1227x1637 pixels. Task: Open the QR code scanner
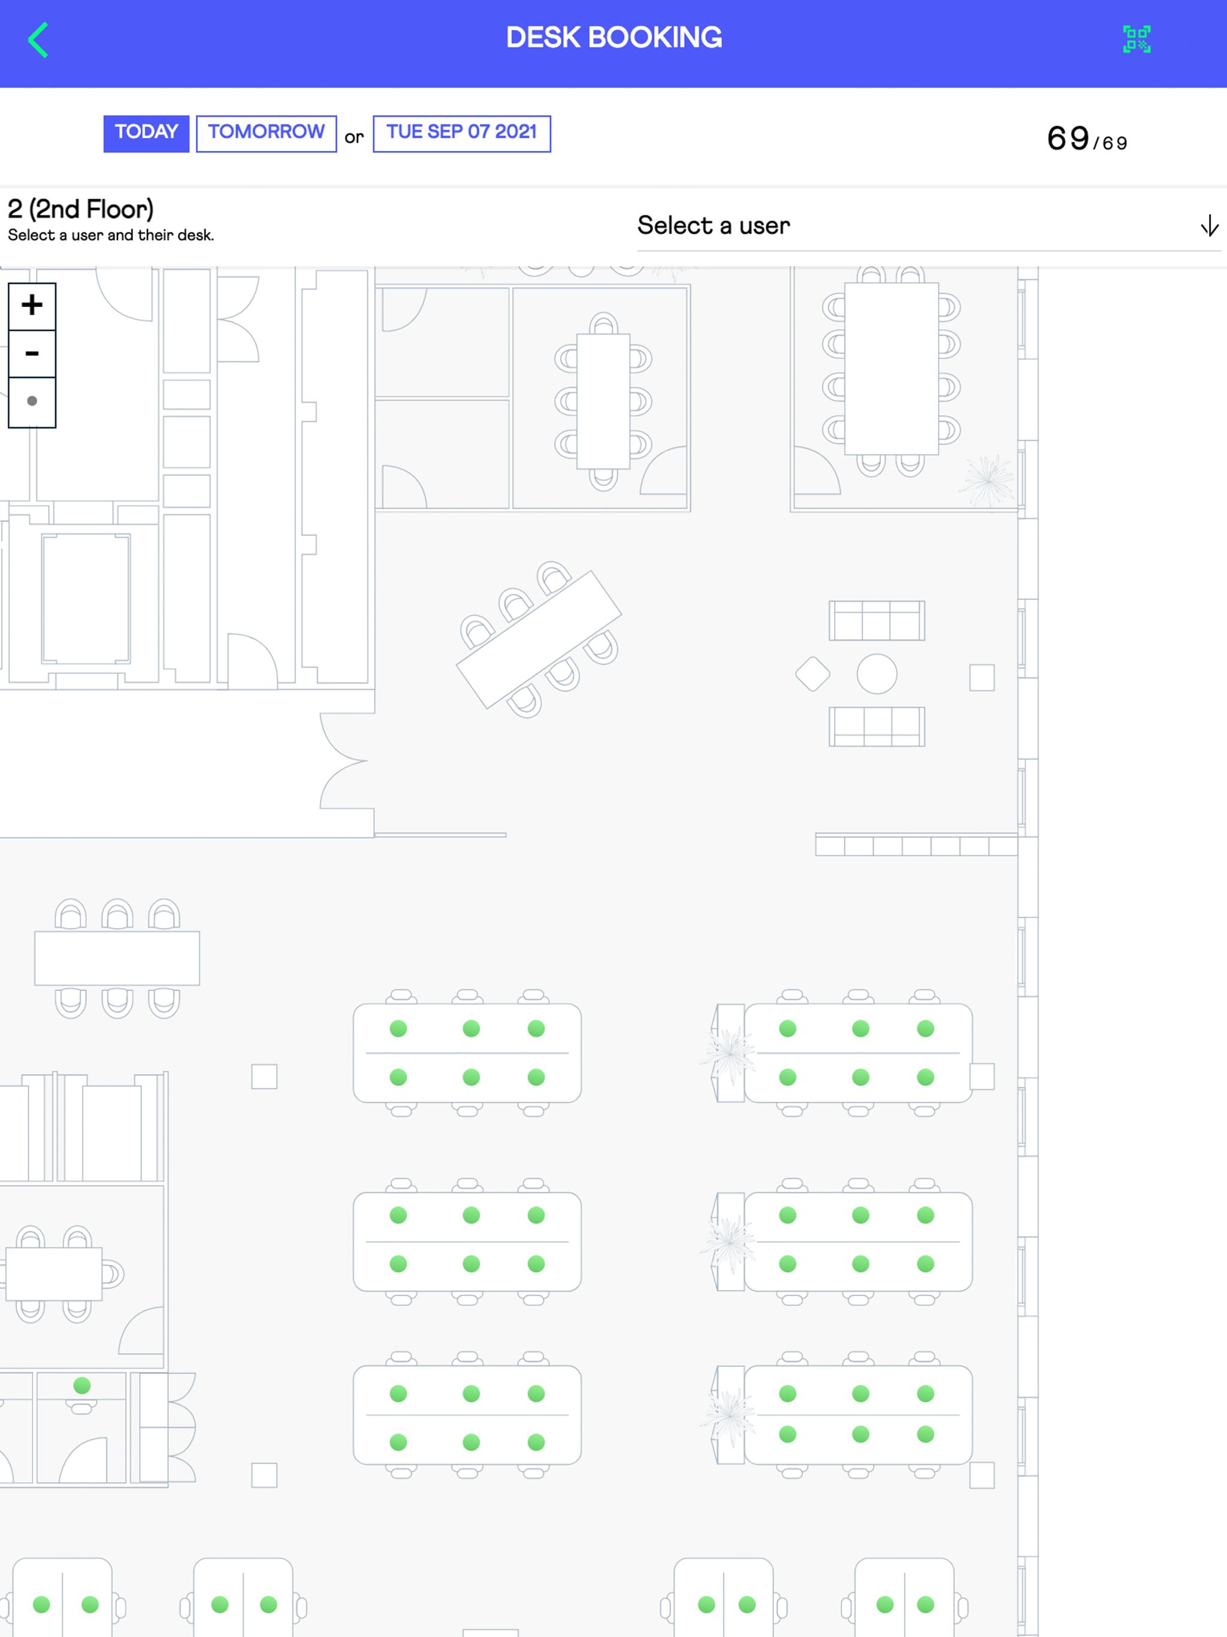[1136, 39]
